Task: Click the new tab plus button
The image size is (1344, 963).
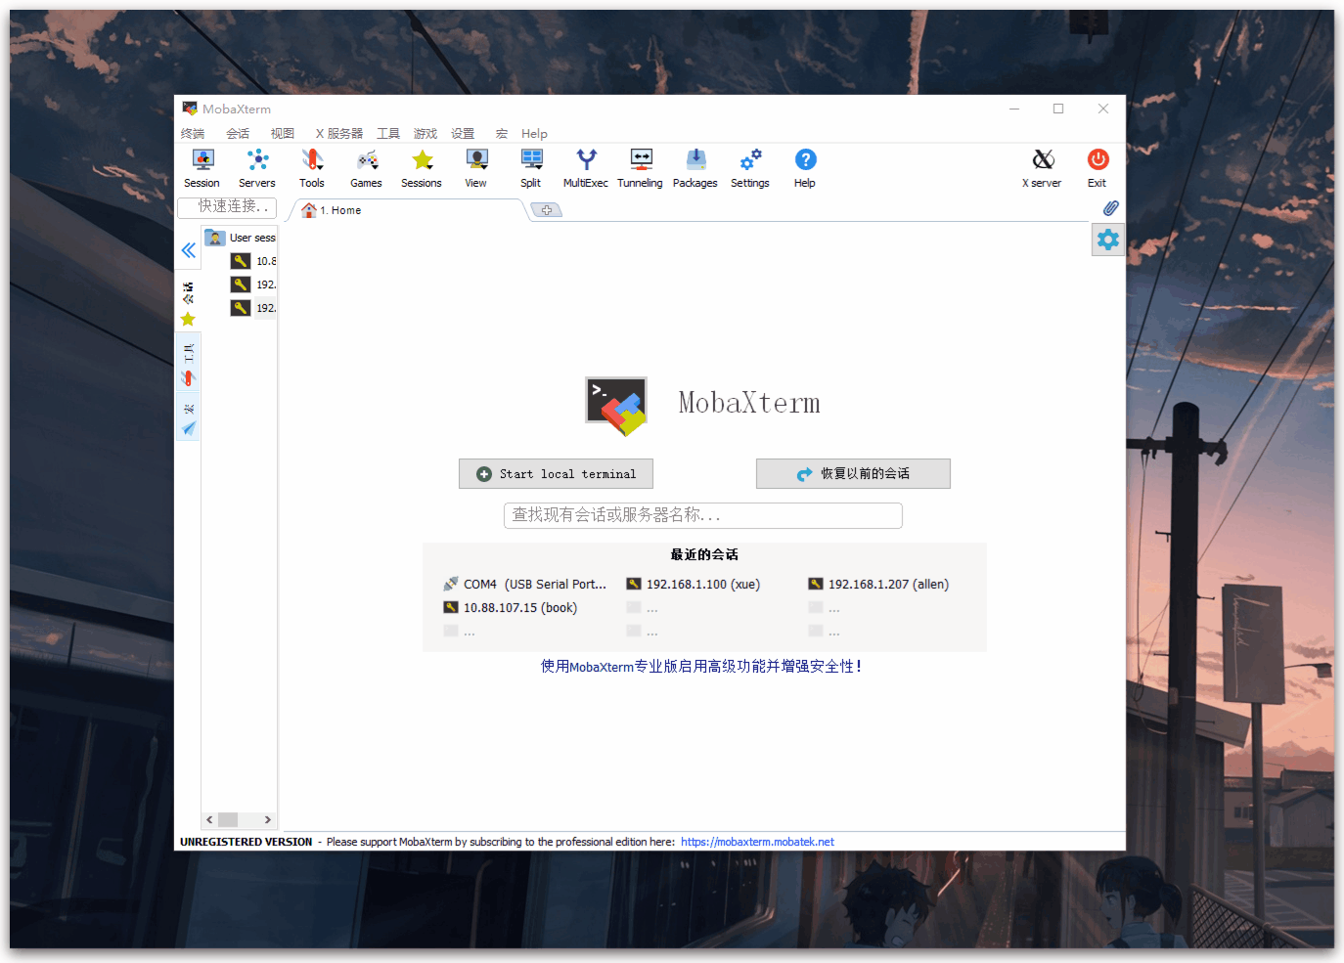Action: [x=547, y=210]
